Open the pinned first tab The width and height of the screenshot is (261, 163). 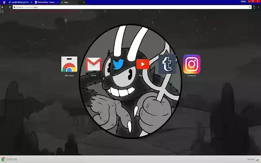[4, 2]
